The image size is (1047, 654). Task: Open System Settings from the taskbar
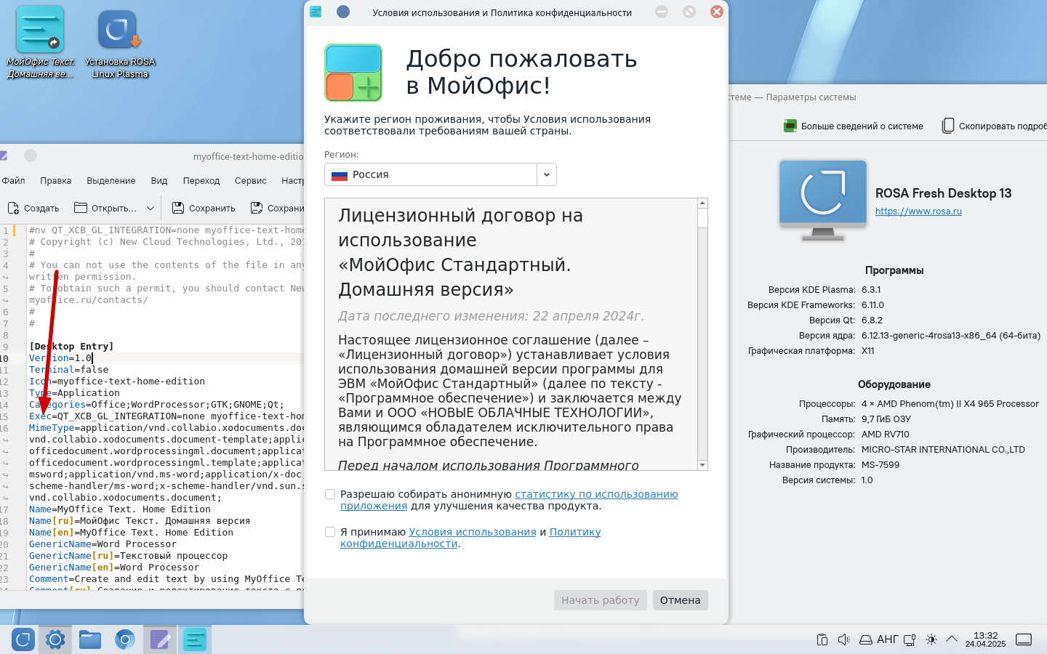tap(55, 639)
